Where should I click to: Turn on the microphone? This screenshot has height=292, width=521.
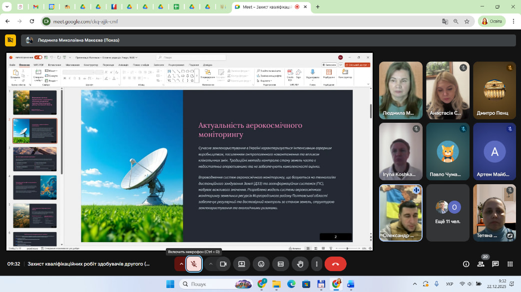click(194, 264)
